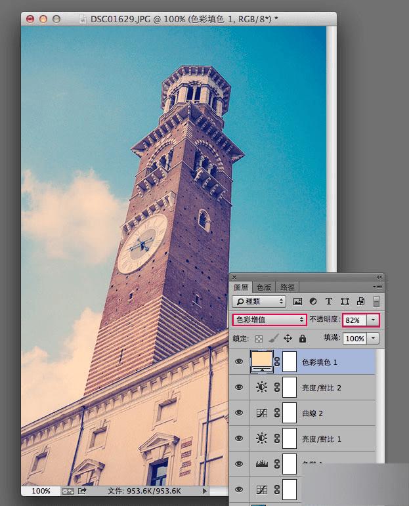Click the mask link icon of 曲線 2

point(277,413)
